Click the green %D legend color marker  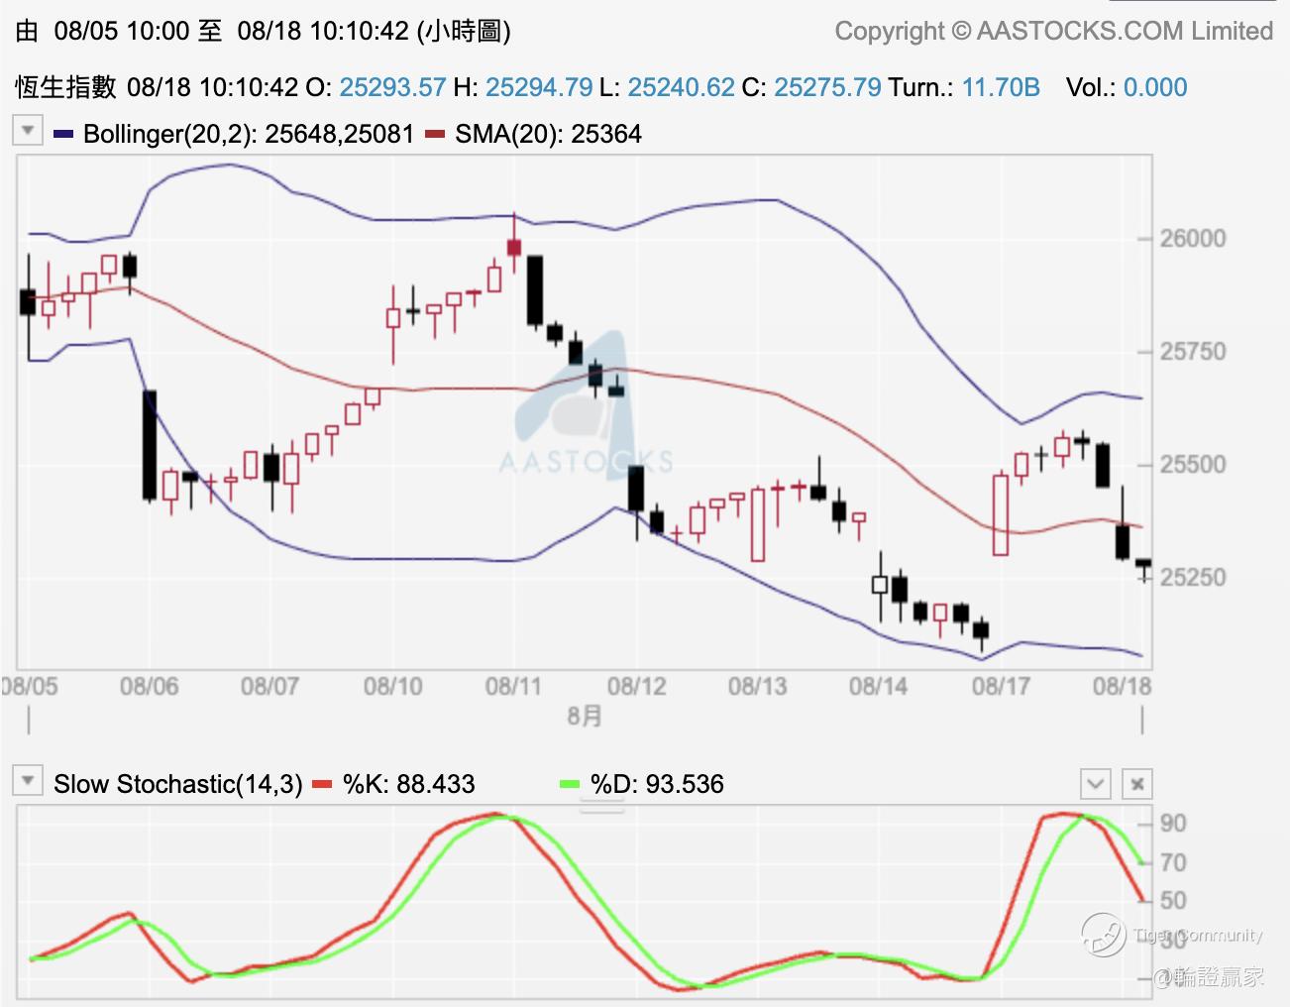click(570, 784)
